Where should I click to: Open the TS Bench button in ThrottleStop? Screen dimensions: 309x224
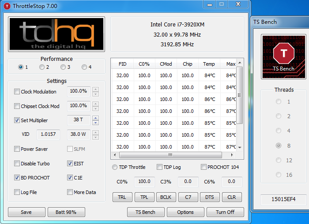coord(146,212)
